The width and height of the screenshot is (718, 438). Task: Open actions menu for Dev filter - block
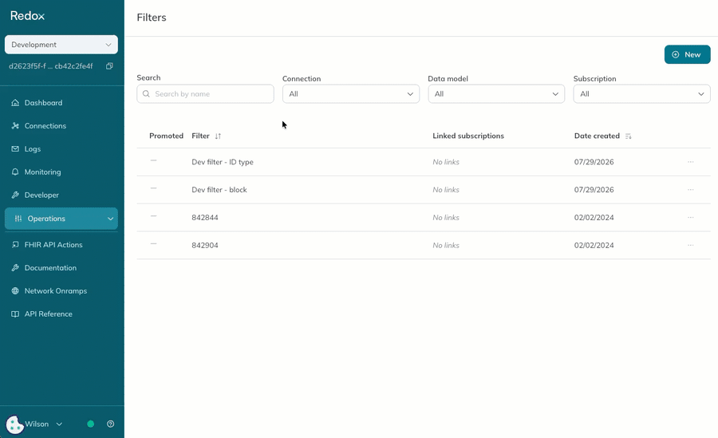tap(691, 190)
